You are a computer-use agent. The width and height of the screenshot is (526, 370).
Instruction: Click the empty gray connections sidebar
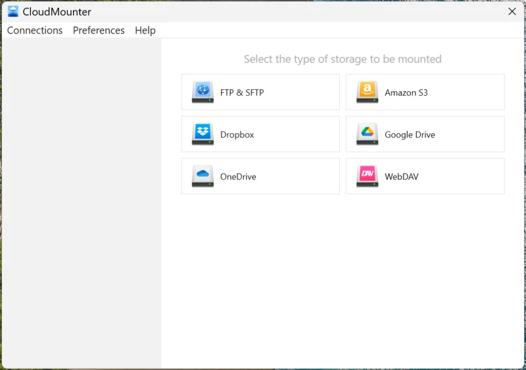pos(82,197)
